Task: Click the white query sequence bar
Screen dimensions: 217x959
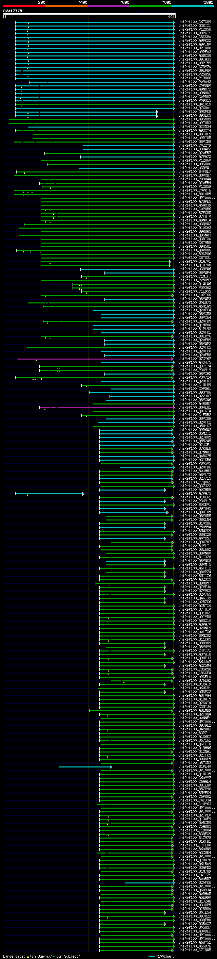Action: coord(90,14)
